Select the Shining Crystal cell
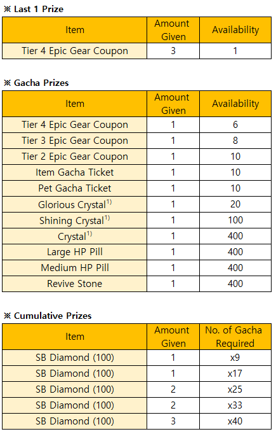 tap(74, 220)
